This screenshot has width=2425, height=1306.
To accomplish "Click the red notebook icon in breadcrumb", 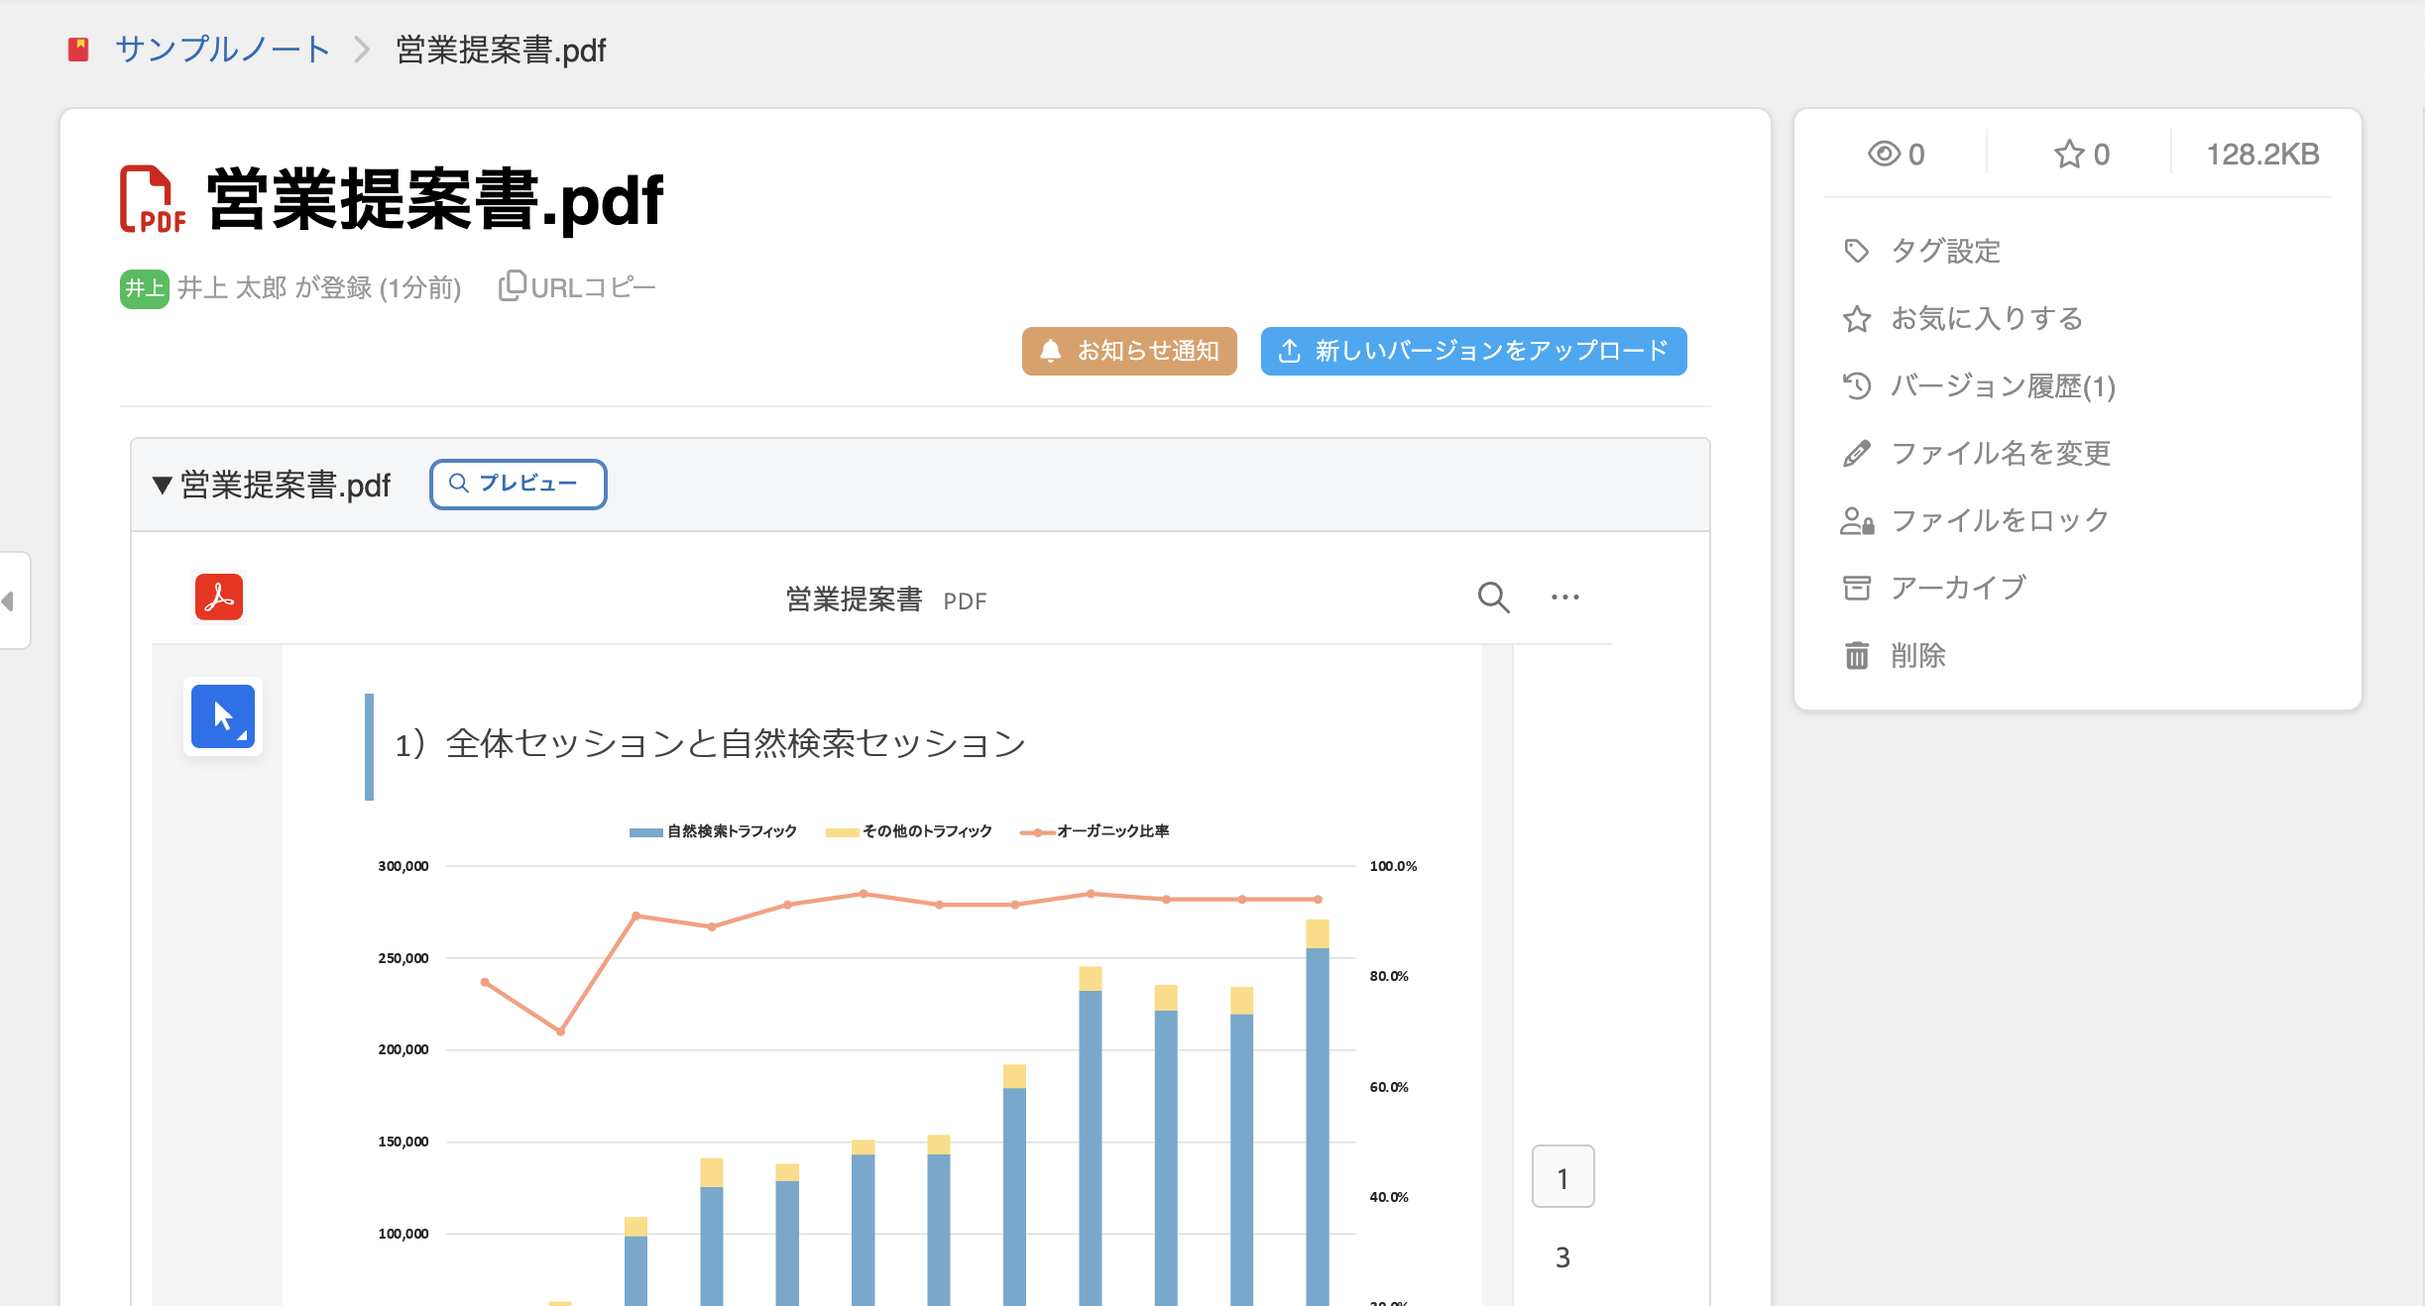I will [x=78, y=50].
